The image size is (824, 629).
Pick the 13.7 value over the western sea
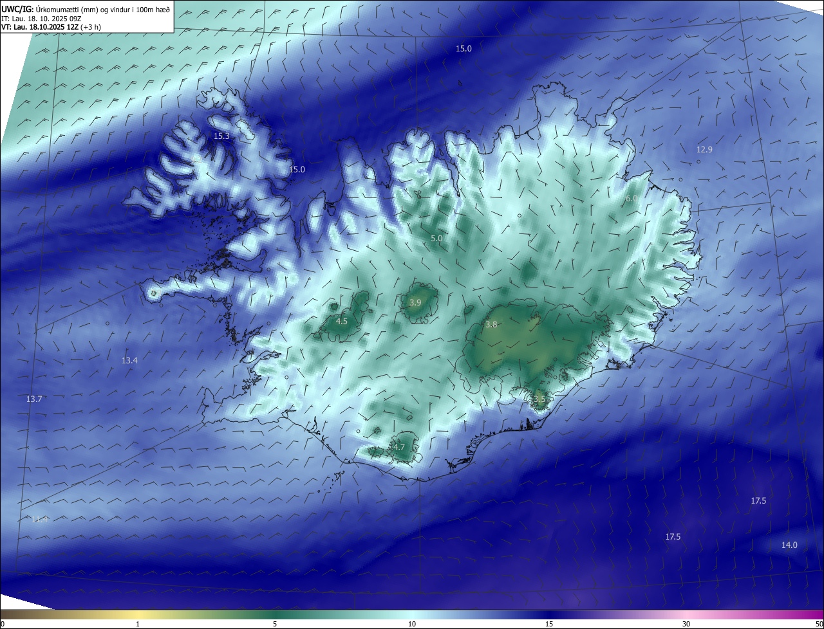pos(34,399)
